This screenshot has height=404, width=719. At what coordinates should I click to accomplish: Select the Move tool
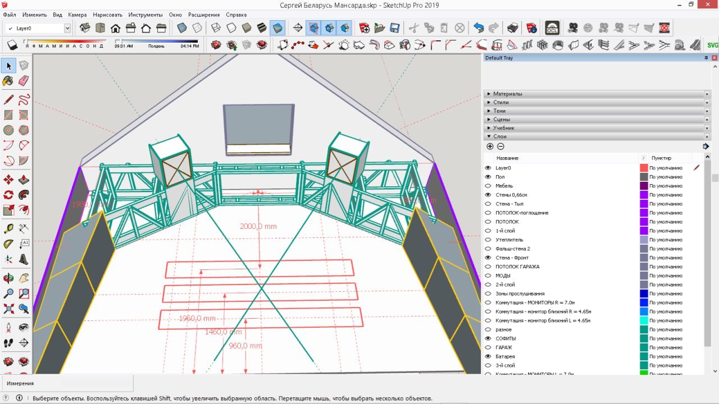click(x=8, y=180)
